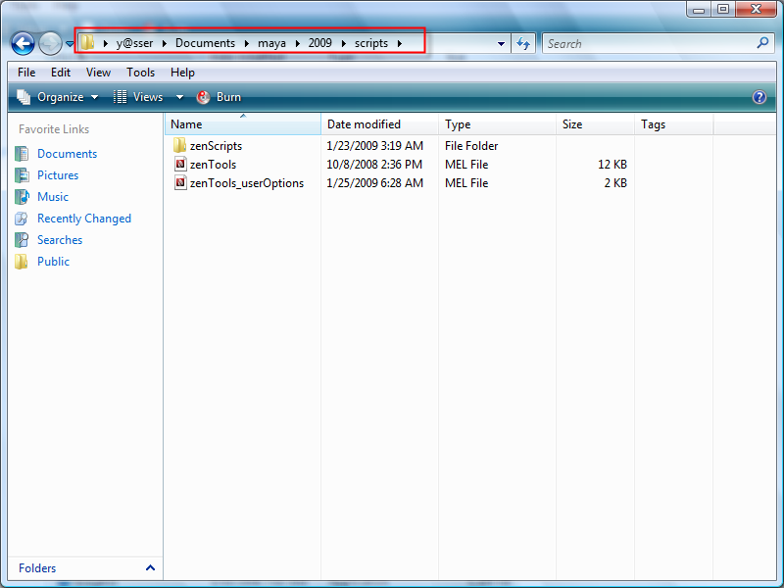The width and height of the screenshot is (784, 588).
Task: Select the zenScripts folder icon
Action: pos(180,145)
